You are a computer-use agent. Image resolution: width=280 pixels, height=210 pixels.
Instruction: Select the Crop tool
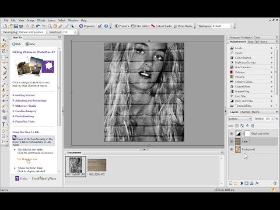pyautogui.click(x=3, y=51)
